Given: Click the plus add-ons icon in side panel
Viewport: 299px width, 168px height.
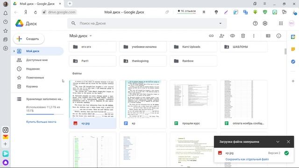Looking at the screenshot, I should [293, 81].
